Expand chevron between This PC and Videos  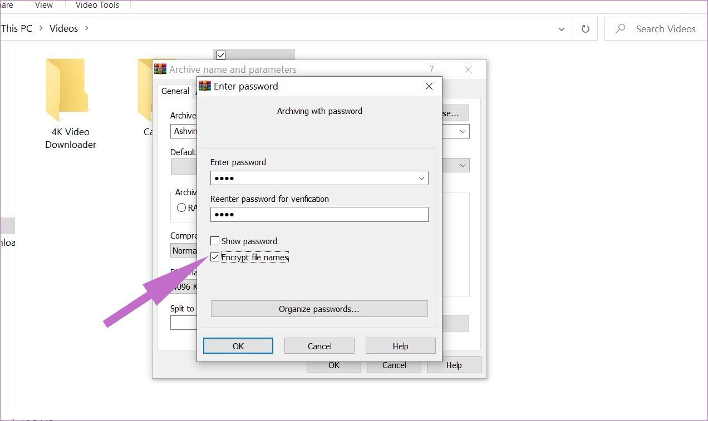pos(41,28)
